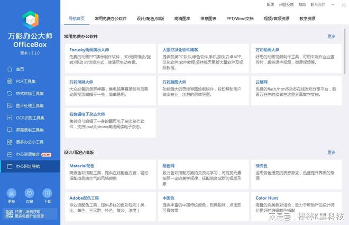The image size is (349, 225).
Task: Open the 渐变色 link
Action: click(x=262, y=166)
